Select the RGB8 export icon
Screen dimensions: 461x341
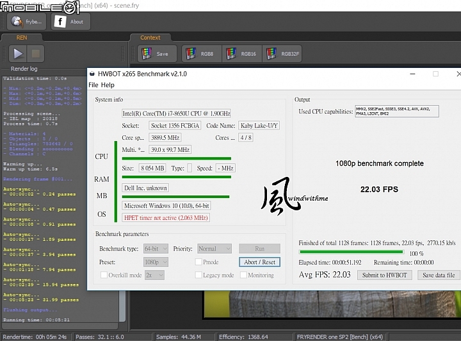[191, 54]
